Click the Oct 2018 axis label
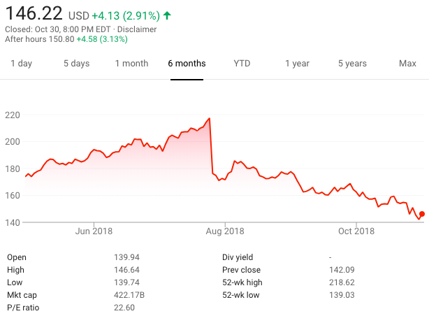The width and height of the screenshot is (429, 323). [356, 231]
